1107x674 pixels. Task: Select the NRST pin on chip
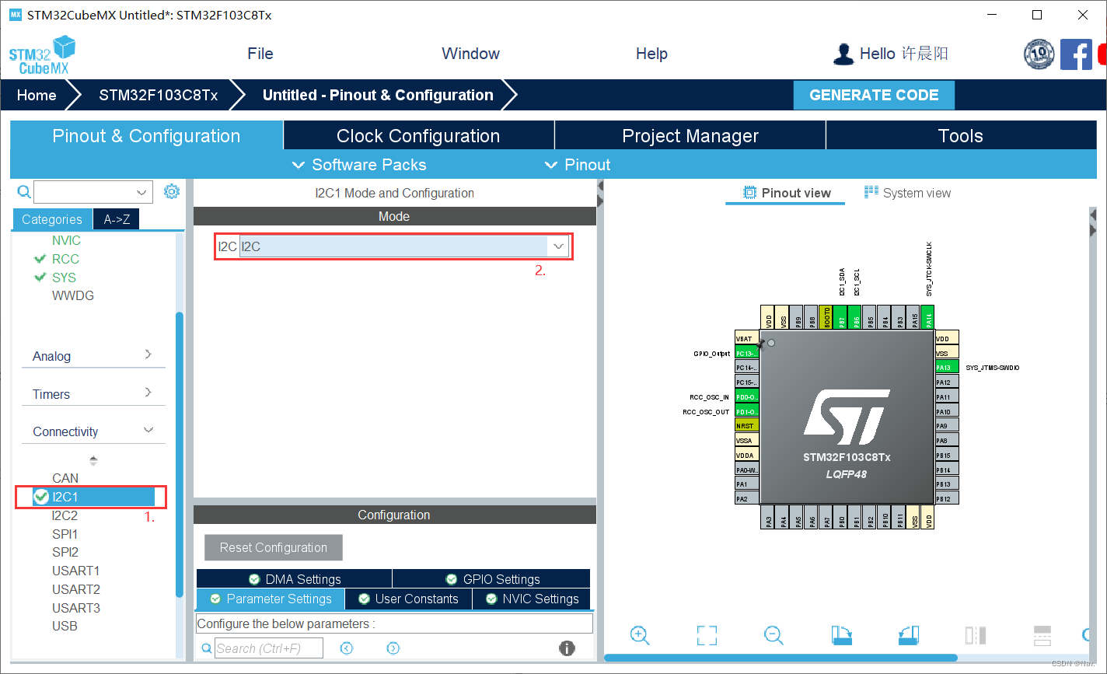pos(746,426)
